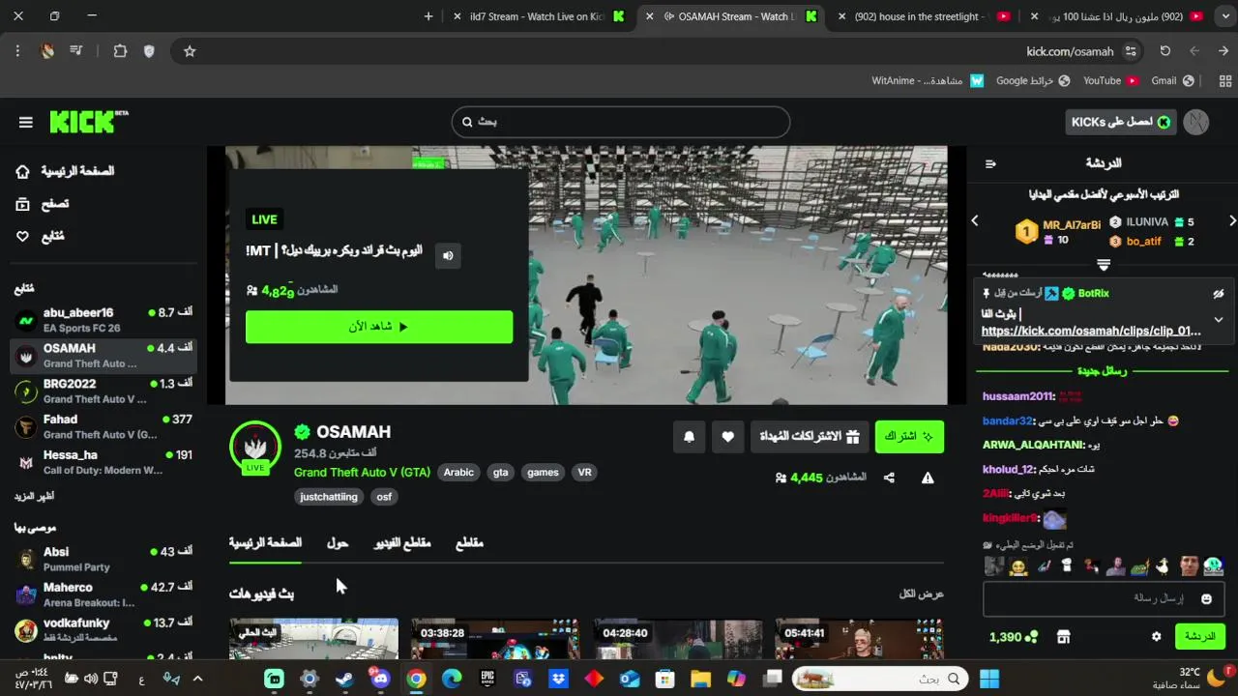Open the 05:41:41 video thumbnail
Screen dimensions: 1238x696
[x=860, y=639]
